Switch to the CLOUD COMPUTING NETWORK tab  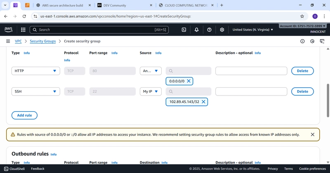(186, 5)
